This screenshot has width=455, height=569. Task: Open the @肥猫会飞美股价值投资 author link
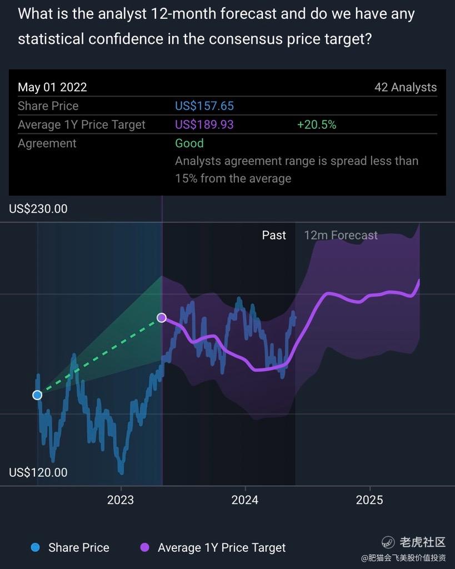pos(404,557)
